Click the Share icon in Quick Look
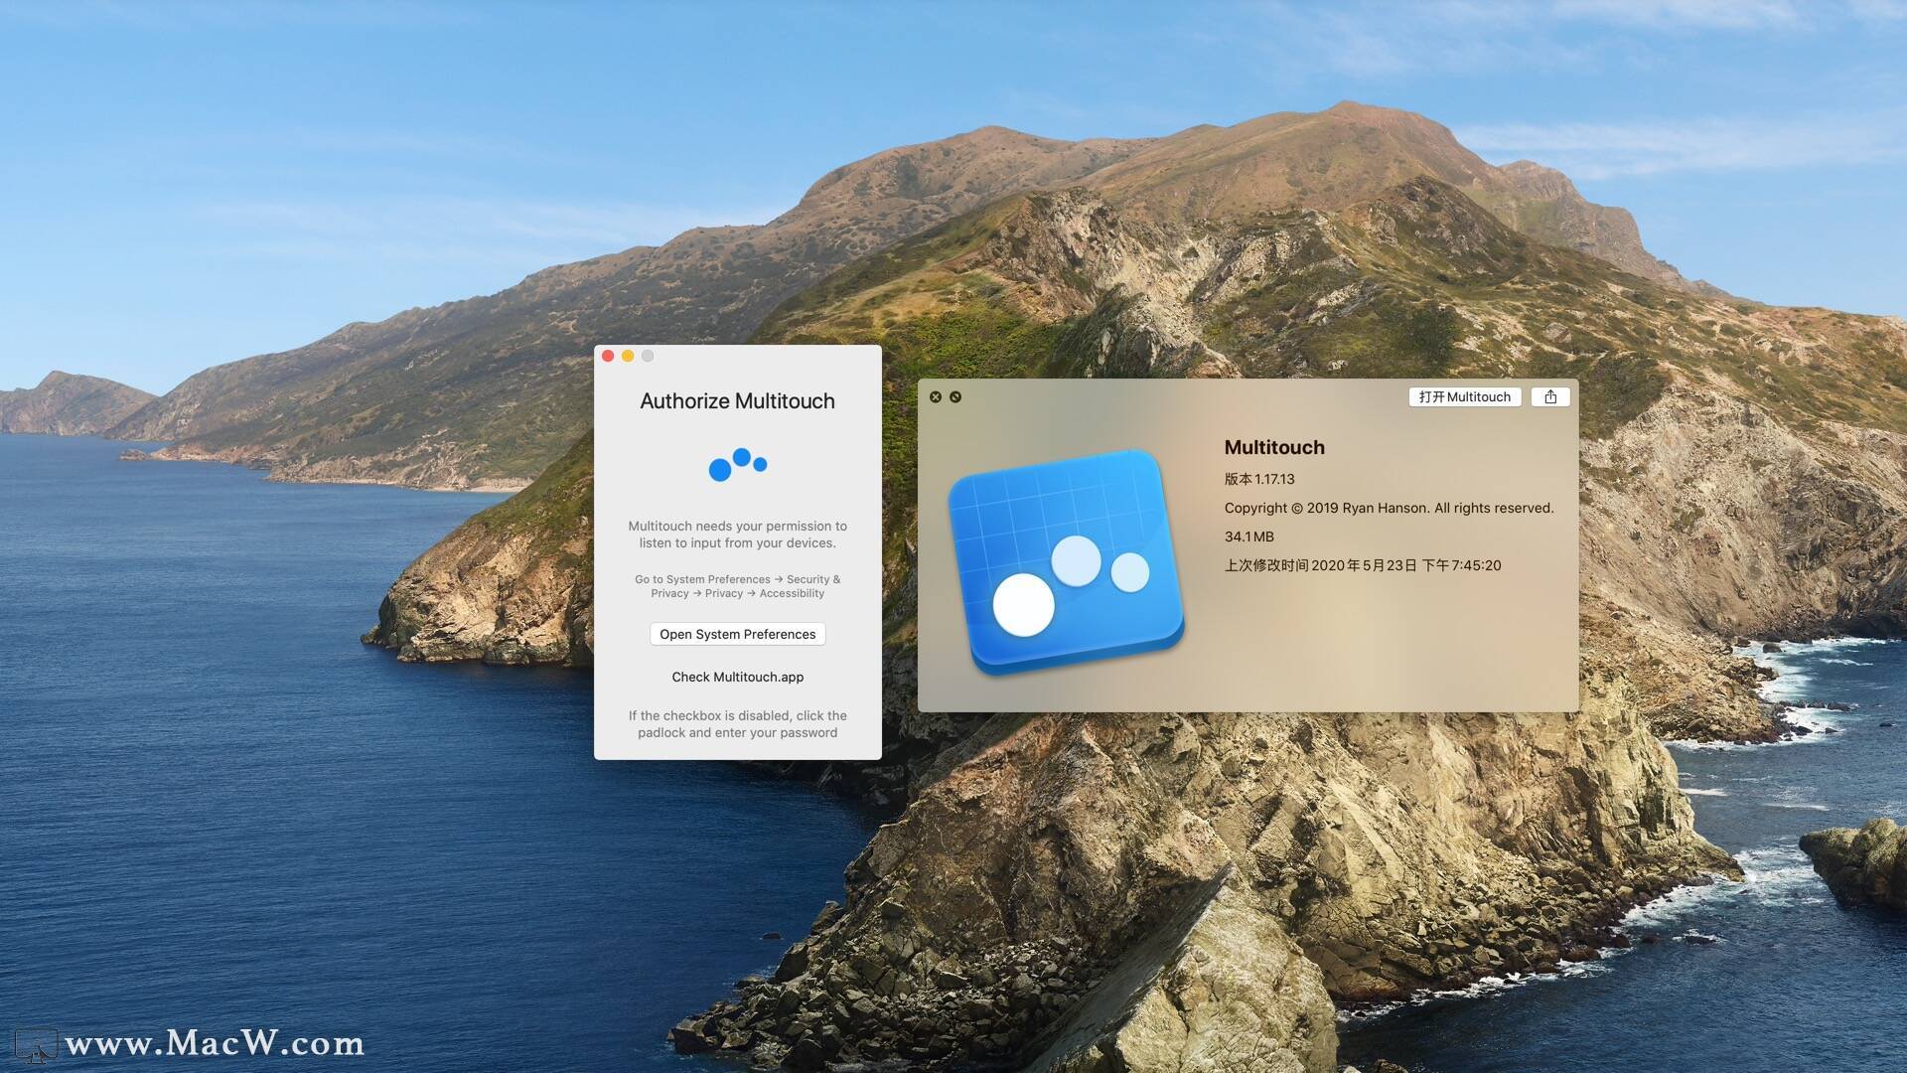 click(1549, 397)
